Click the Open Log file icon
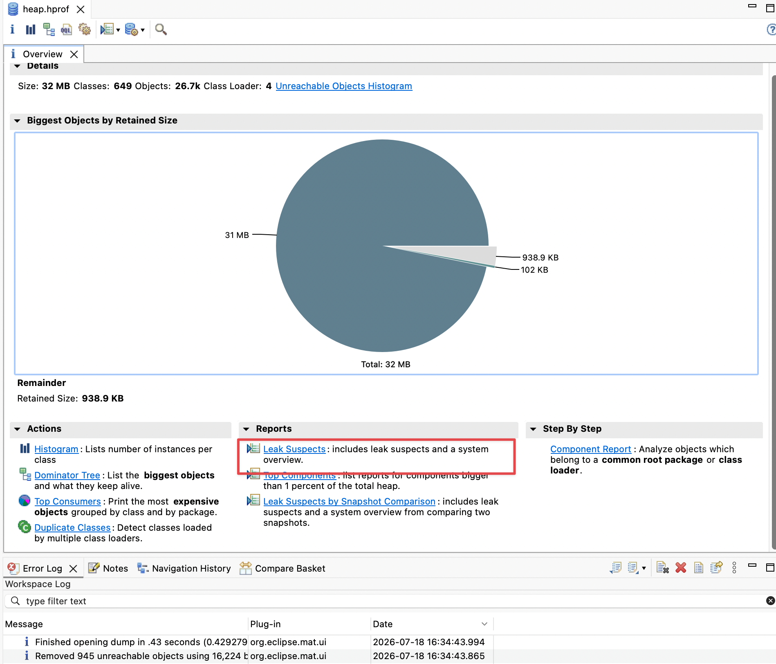The image size is (776, 664). pos(699,568)
